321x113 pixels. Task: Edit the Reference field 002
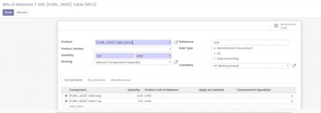click(251, 43)
